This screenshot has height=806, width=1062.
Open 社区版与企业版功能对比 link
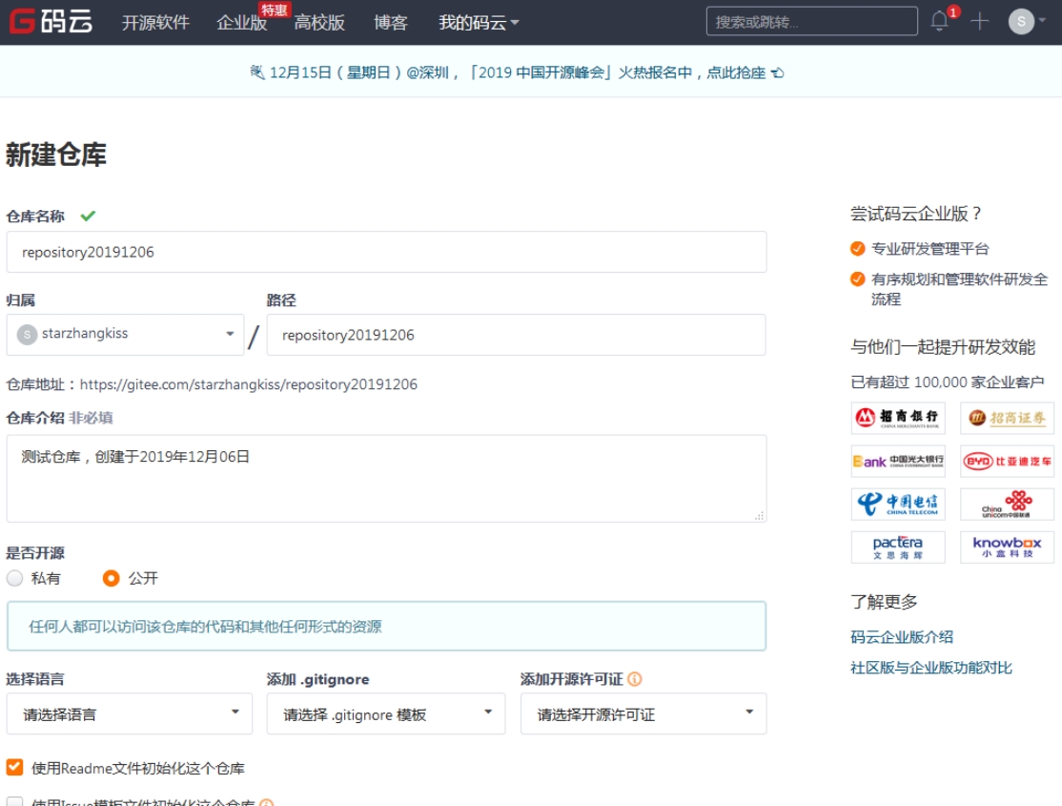pos(931,668)
